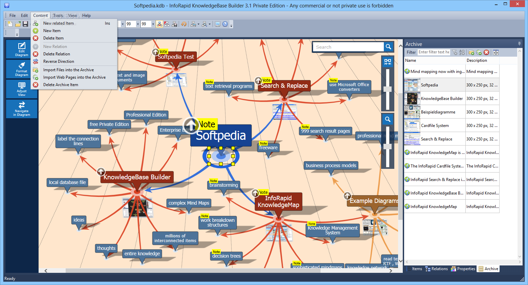The image size is (528, 285).
Task: Click the Open folder toolbar icon
Action: pyautogui.click(x=18, y=24)
